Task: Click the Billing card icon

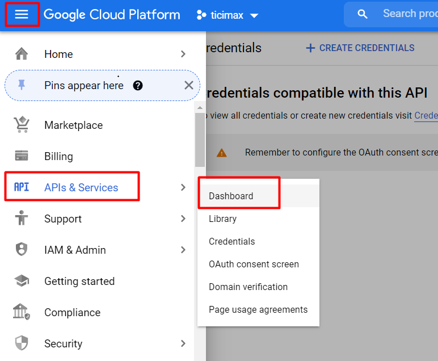Action: click(22, 156)
